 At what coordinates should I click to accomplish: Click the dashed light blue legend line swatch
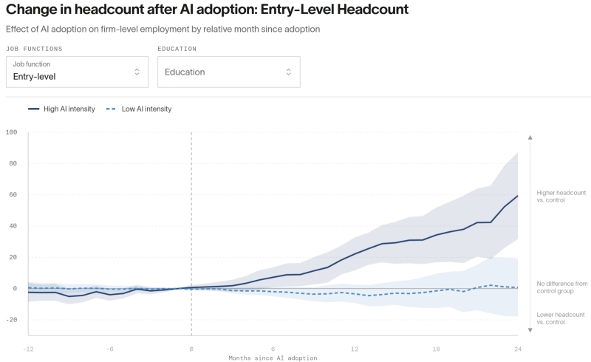click(x=111, y=109)
